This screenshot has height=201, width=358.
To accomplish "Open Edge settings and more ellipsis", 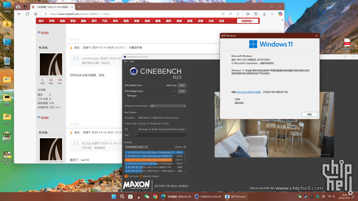I will (x=273, y=14).
